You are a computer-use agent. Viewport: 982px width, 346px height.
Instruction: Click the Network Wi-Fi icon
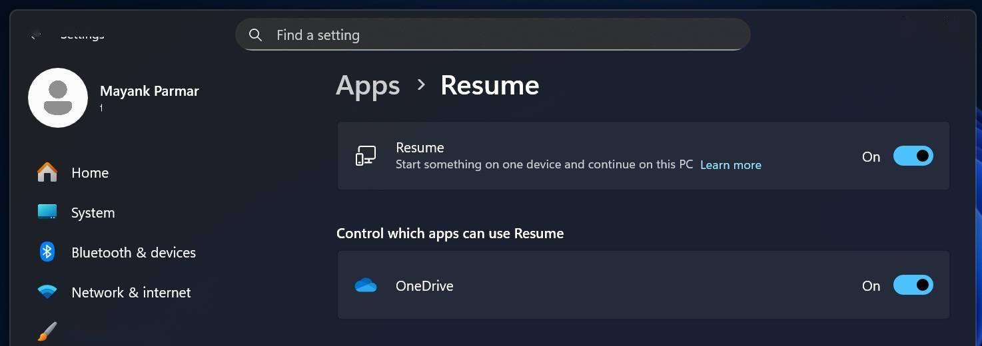coord(47,292)
